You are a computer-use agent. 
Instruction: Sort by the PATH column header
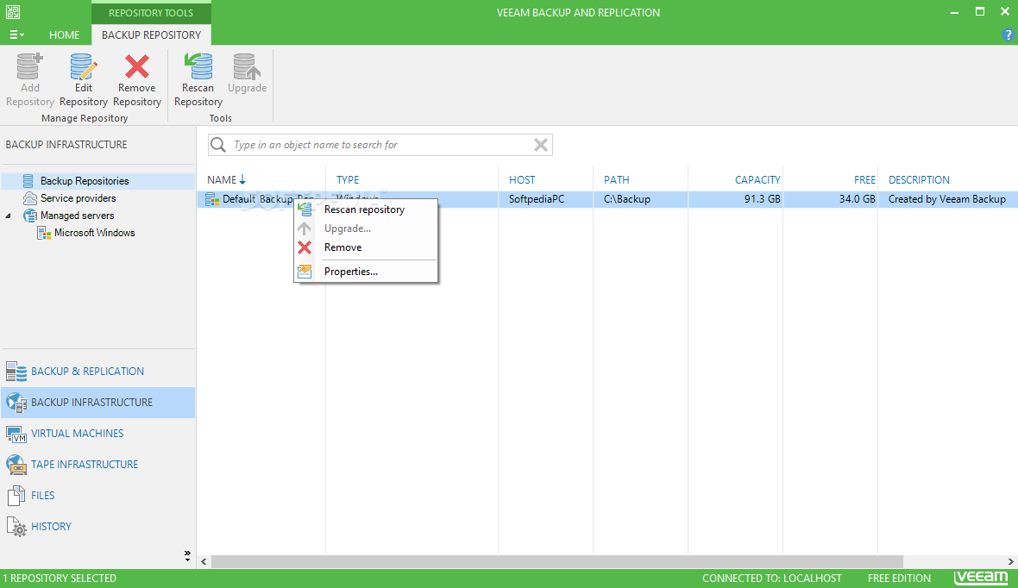point(617,180)
